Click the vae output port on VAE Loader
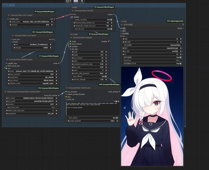Screen dimensions: 209x170 pos(54,19)
